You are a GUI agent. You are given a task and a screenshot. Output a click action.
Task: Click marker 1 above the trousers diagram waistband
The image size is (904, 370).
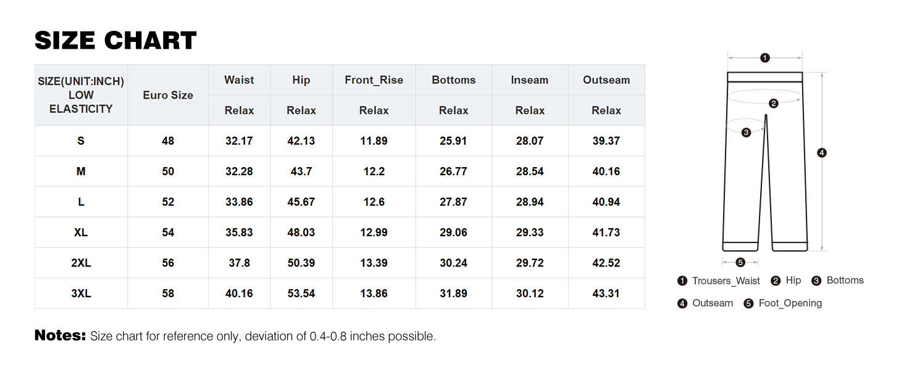[765, 58]
